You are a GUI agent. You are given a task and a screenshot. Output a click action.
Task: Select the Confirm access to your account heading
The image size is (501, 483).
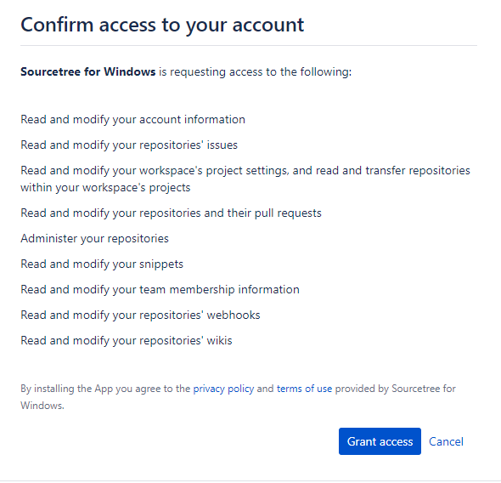tap(162, 25)
